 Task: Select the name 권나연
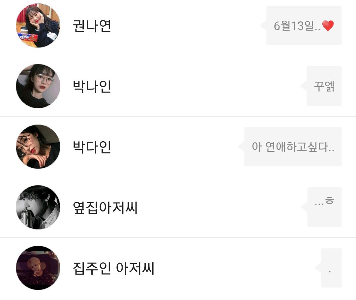pyautogui.click(x=92, y=26)
